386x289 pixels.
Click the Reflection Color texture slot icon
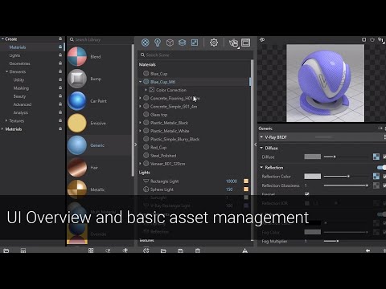376,177
